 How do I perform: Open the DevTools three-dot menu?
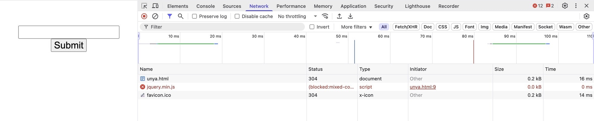pyautogui.click(x=576, y=6)
